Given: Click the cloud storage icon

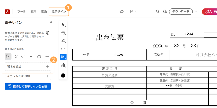Looking at the screenshot, I should coord(122,12).
